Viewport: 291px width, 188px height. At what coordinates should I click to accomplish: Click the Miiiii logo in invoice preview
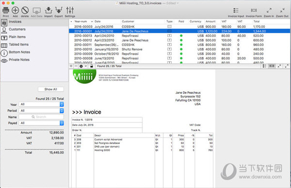click(x=84, y=76)
